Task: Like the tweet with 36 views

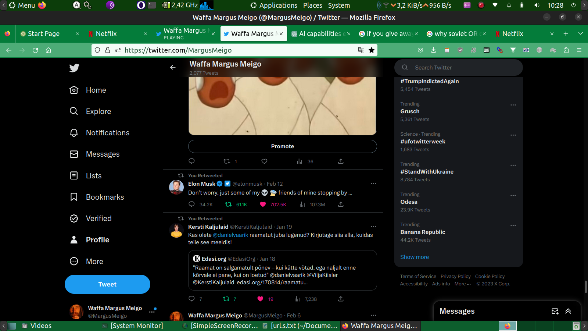Action: [x=264, y=161]
